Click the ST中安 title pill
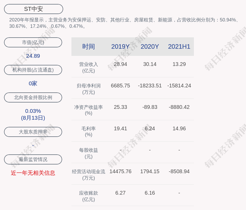246x210 pixels. pyautogui.click(x=34, y=9)
